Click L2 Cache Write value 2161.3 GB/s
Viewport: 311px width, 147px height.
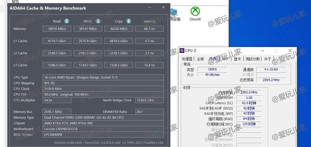tap(87, 53)
